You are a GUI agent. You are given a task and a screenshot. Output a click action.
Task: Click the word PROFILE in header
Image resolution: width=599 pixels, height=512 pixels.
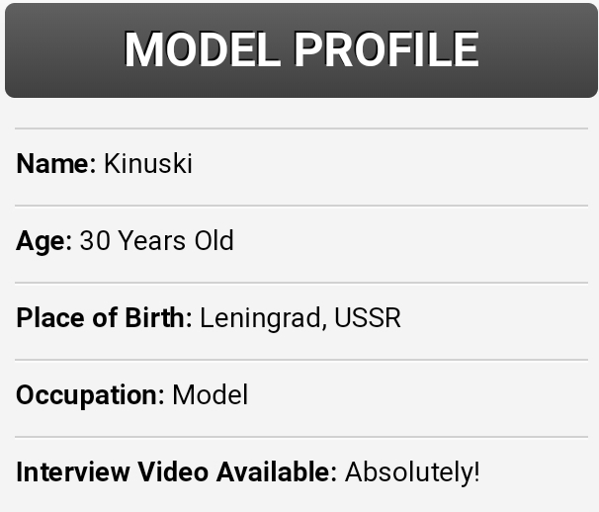click(386, 49)
